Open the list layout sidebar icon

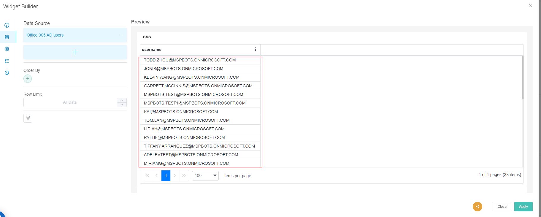(x=7, y=61)
